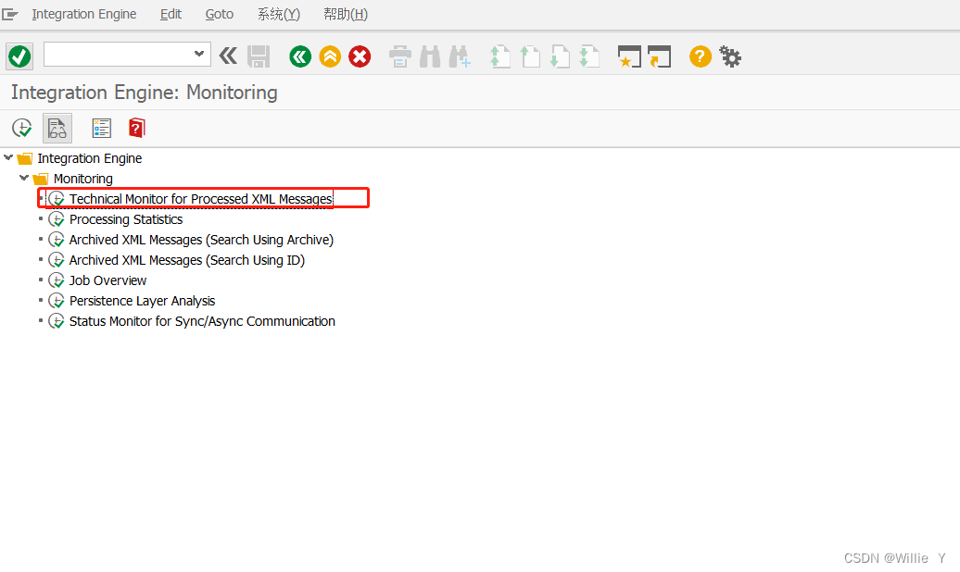
Task: Go to Next Page icon
Action: 560,56
